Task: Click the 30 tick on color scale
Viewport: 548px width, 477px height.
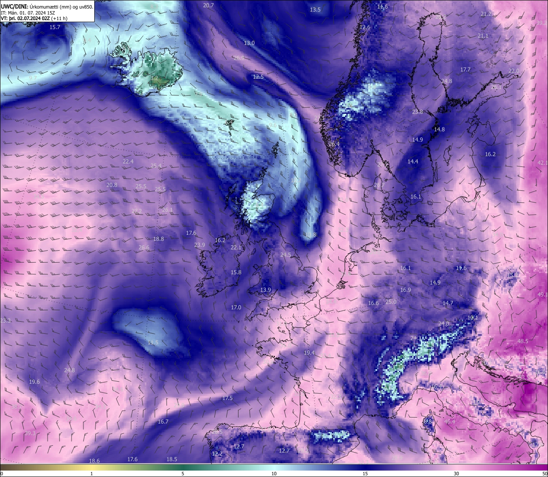Action: (x=456, y=474)
